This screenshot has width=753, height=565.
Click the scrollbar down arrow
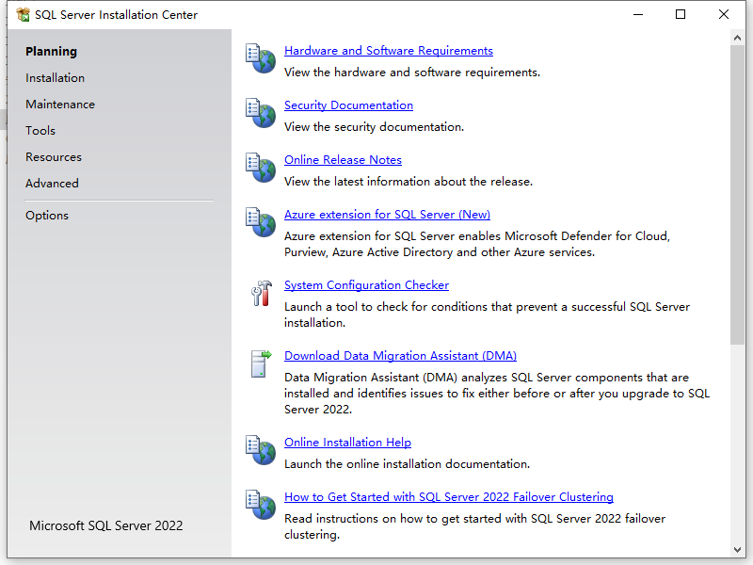click(737, 550)
